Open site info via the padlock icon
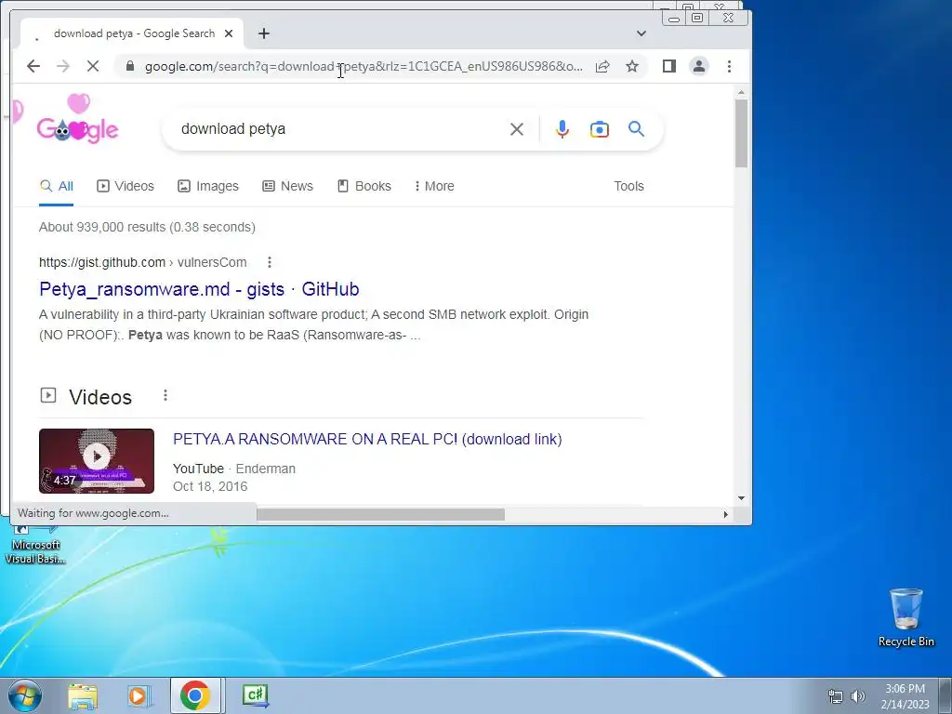Screen dimensions: 952x714 click(x=130, y=66)
